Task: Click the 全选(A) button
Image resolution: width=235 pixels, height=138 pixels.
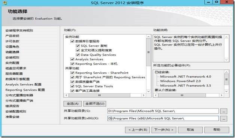Action: tap(73, 104)
